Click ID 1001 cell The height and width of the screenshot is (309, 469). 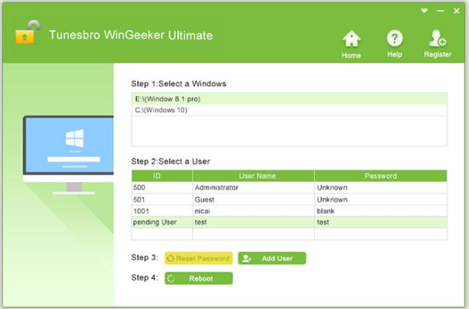click(162, 211)
